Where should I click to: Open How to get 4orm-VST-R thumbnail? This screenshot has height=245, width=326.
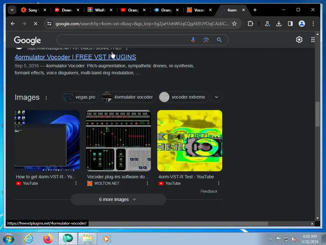coord(47,141)
